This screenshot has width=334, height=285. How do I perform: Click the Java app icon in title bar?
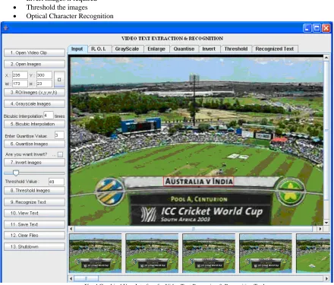[x=5, y=28]
